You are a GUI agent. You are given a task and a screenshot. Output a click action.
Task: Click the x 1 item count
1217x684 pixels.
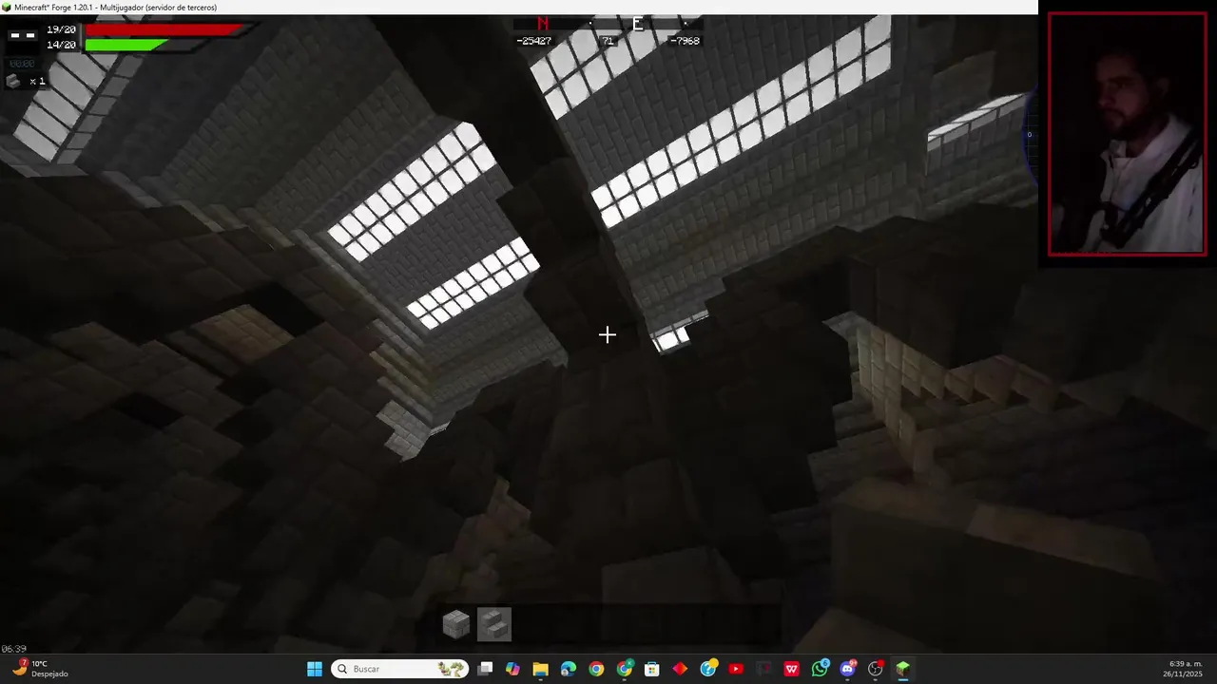click(x=37, y=82)
